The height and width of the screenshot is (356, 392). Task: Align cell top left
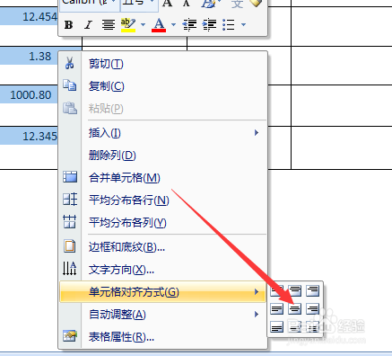(277, 290)
